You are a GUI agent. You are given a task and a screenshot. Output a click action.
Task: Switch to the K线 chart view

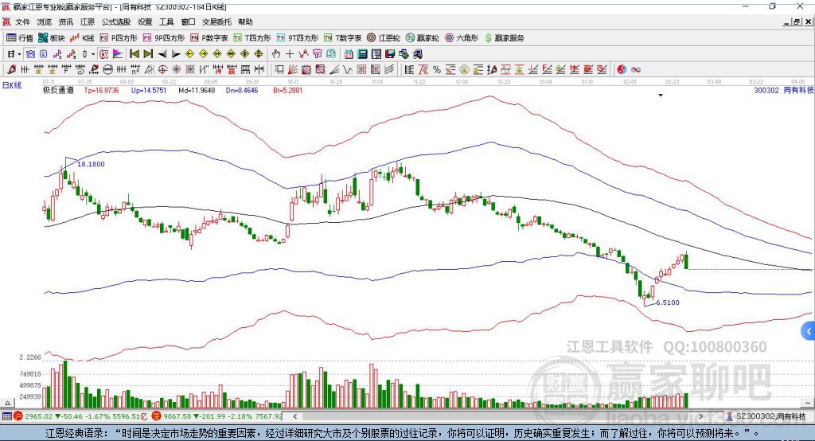click(82, 38)
